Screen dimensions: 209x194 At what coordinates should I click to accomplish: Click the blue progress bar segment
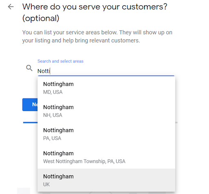pos(30,123)
